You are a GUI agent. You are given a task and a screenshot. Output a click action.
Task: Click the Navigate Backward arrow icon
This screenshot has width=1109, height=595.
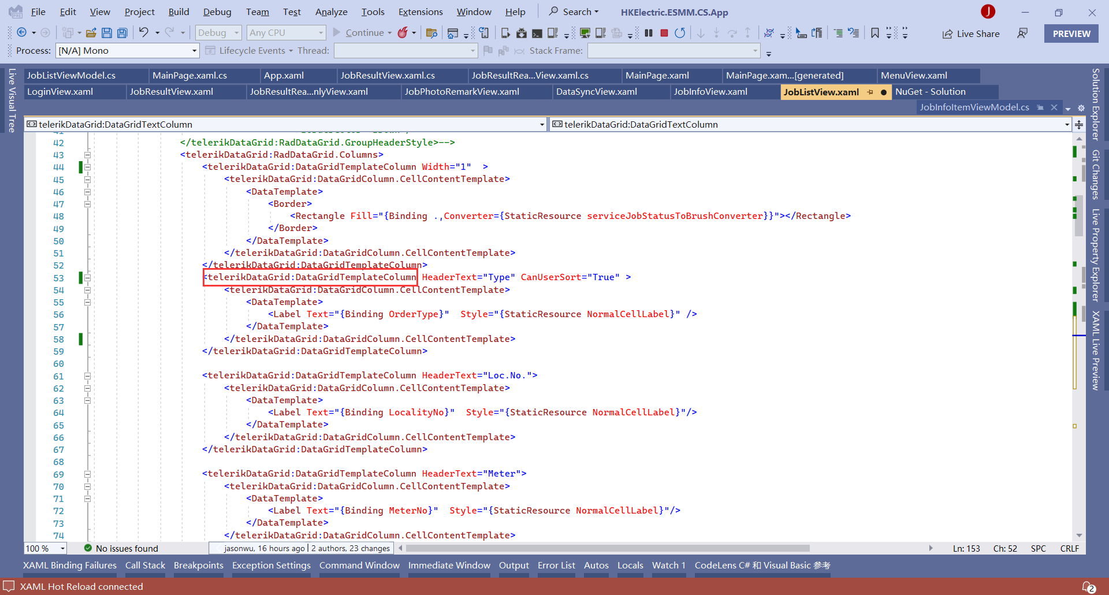click(x=22, y=33)
